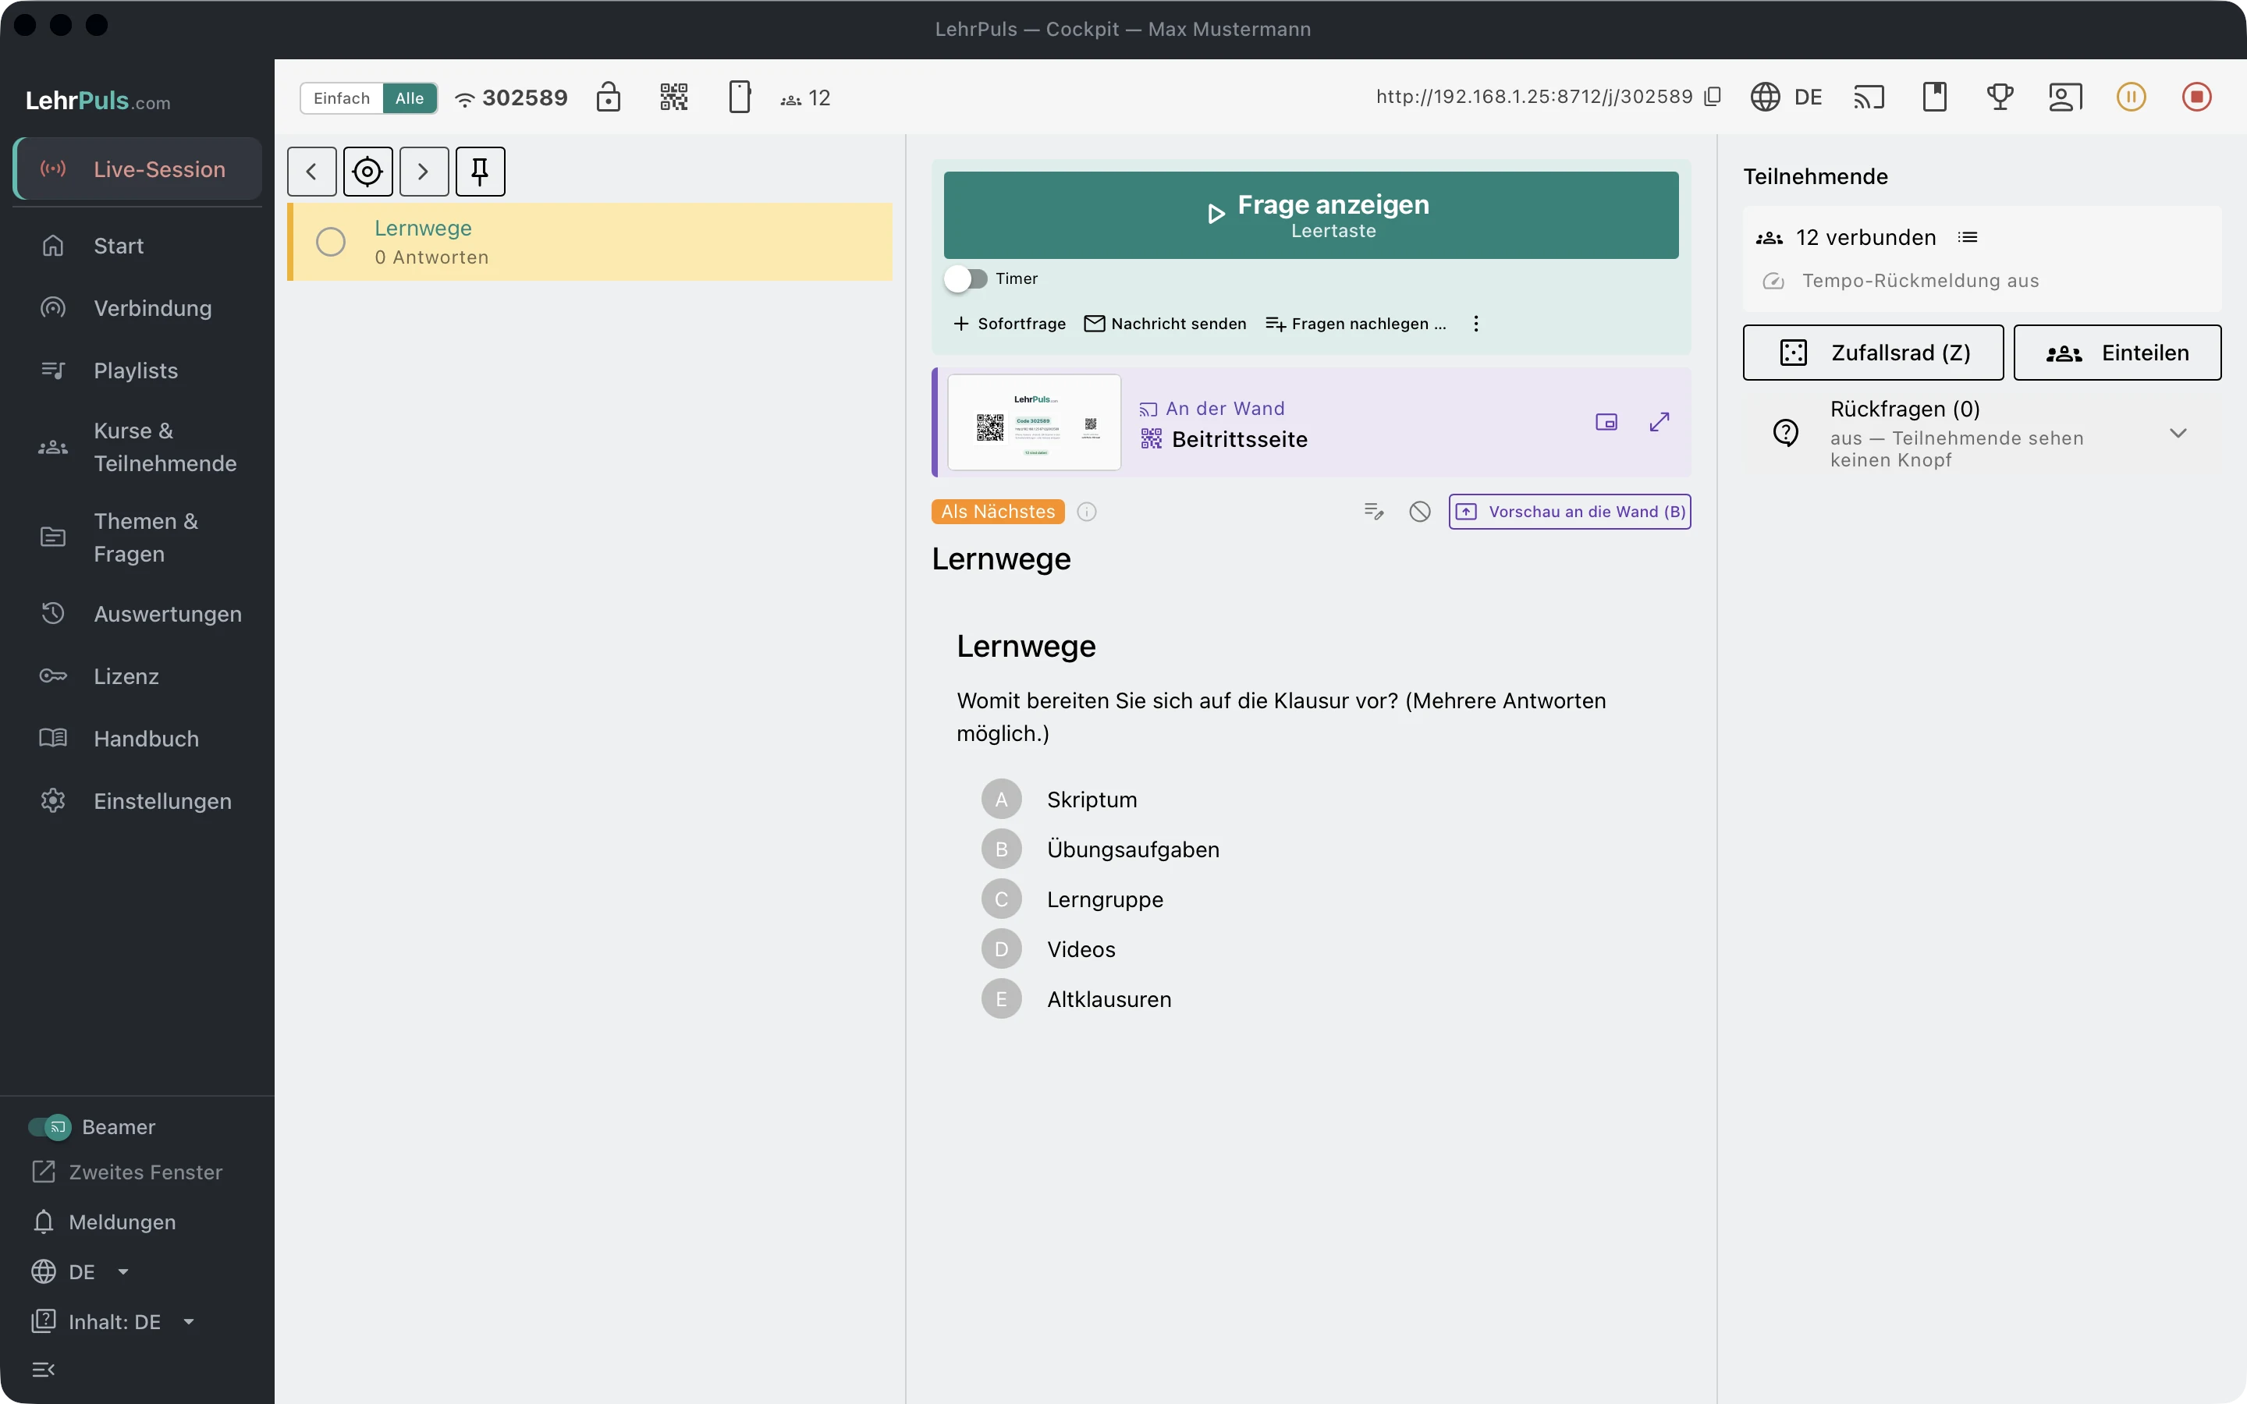This screenshot has width=2247, height=1404.
Task: Click the edit list icon beside Als Nächstes
Action: 1374,512
